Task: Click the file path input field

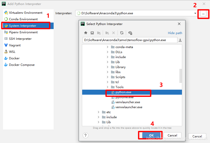Action: [x=130, y=40]
